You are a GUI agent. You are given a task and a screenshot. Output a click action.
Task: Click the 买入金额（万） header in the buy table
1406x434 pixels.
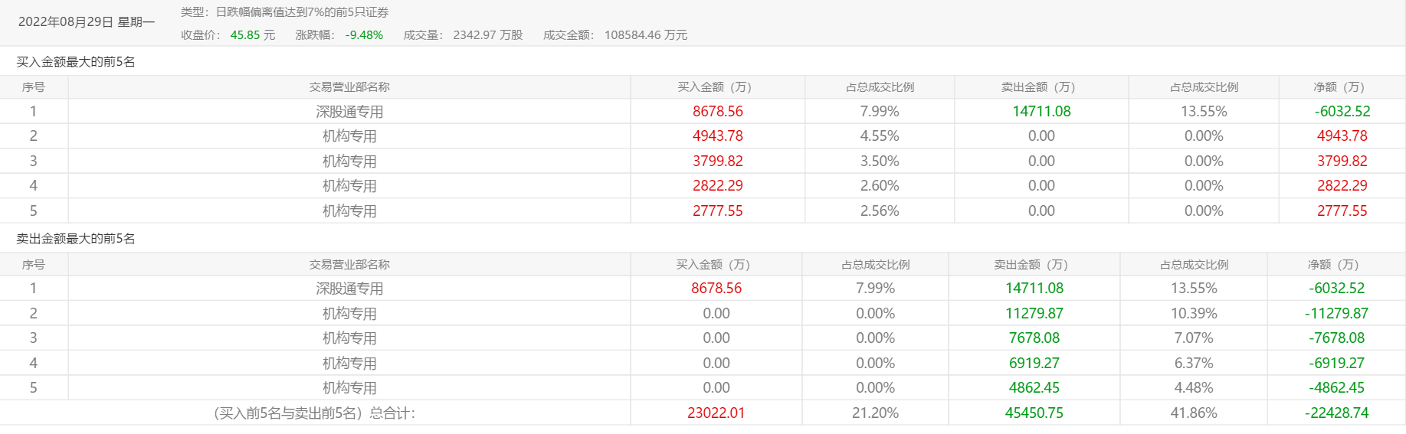tap(715, 87)
